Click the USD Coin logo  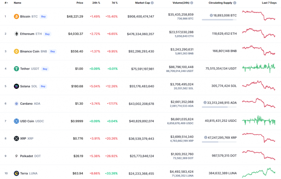(16, 121)
